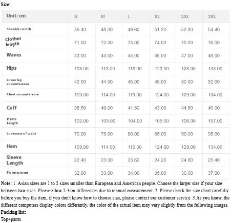Click the 'Packing list:' heading
The image size is (232, 223).
[13, 212]
